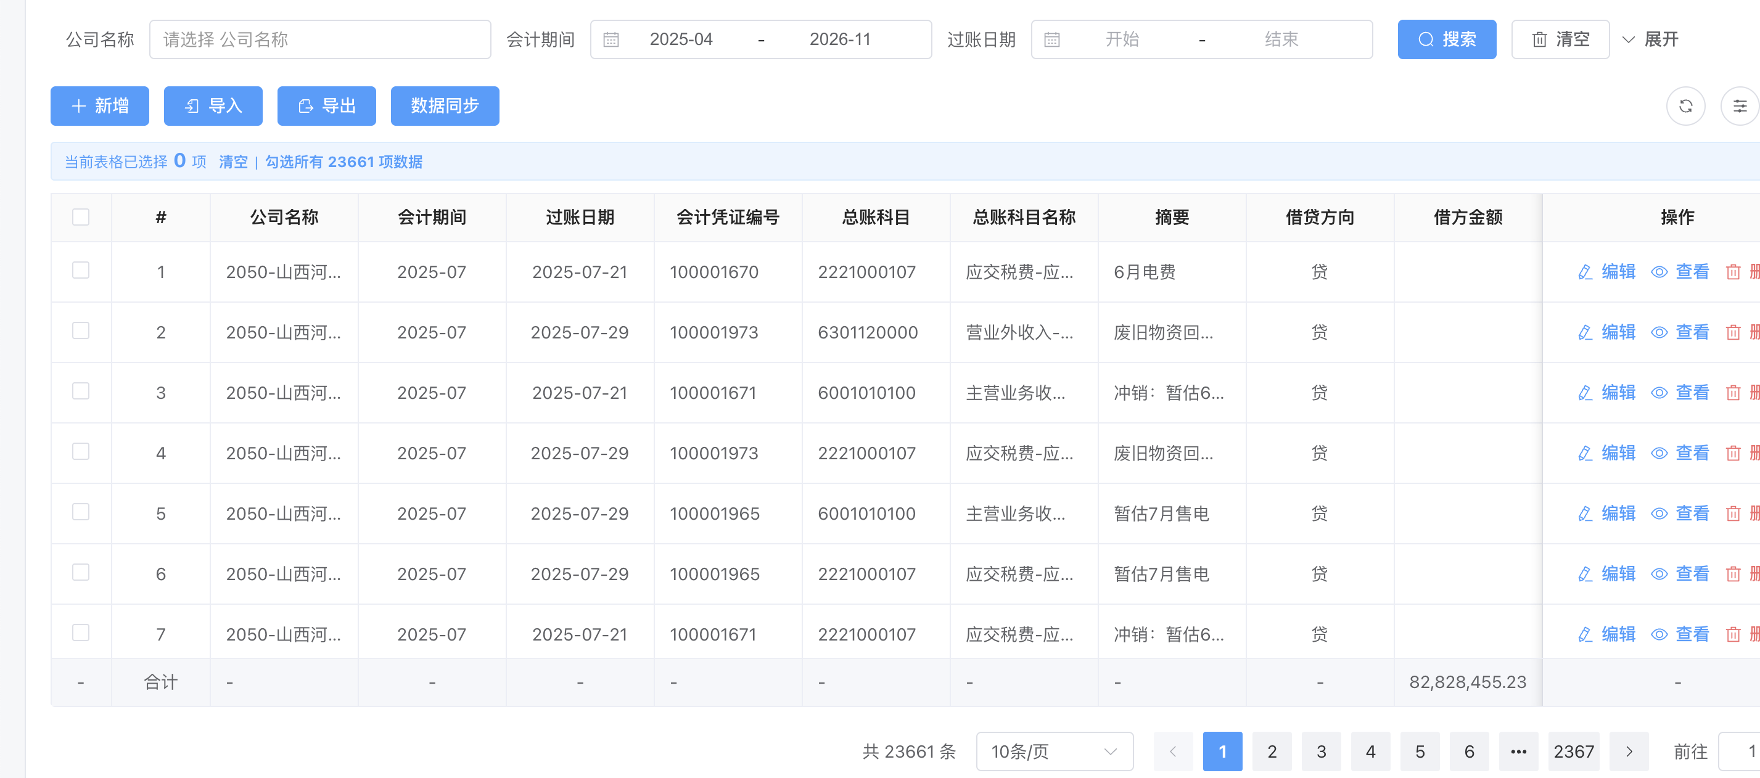Click view eye icon for row 3
Screen dimensions: 1760x778
tap(1659, 393)
